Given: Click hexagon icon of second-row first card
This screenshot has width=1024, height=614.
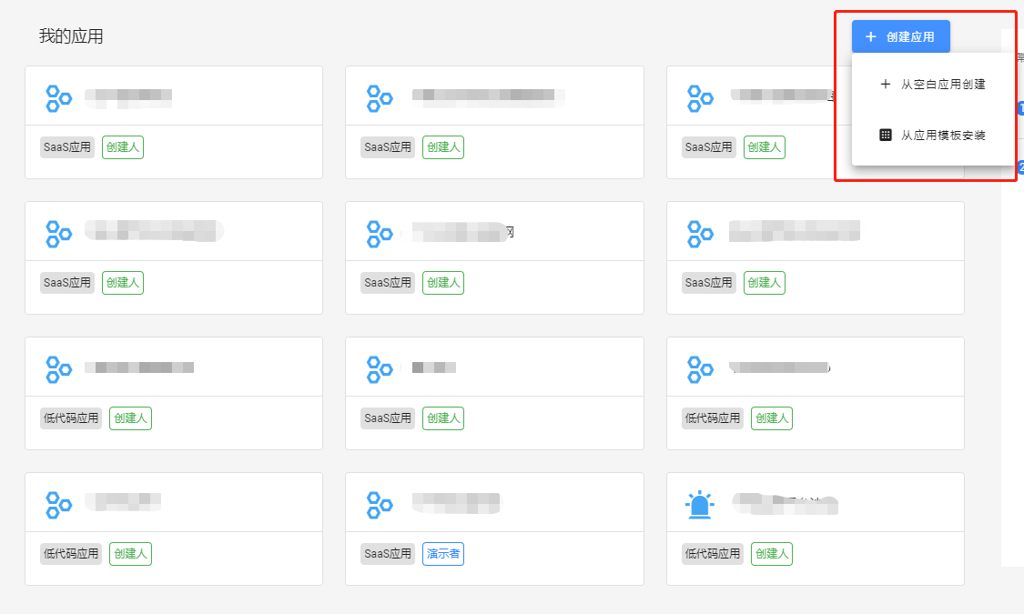Looking at the screenshot, I should [x=58, y=234].
